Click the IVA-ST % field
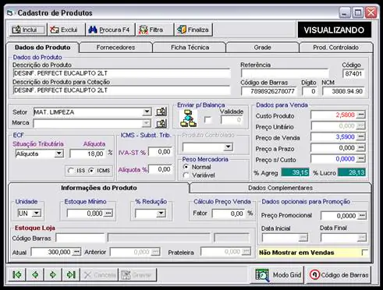Viewport: 383px width, 290px height. click(160, 152)
